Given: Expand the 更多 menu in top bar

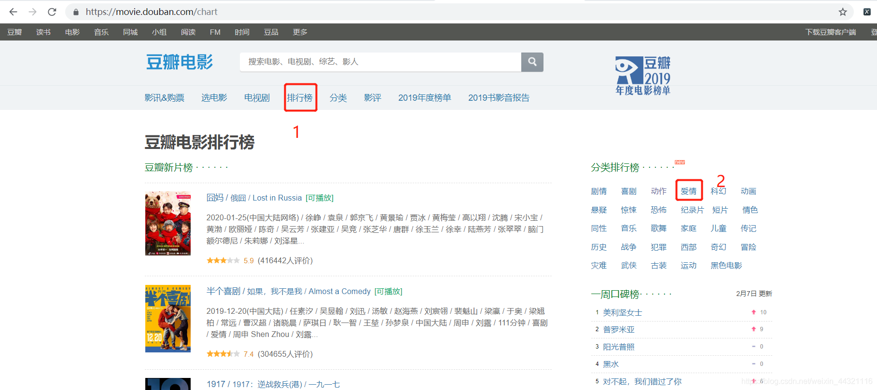Looking at the screenshot, I should coord(300,32).
